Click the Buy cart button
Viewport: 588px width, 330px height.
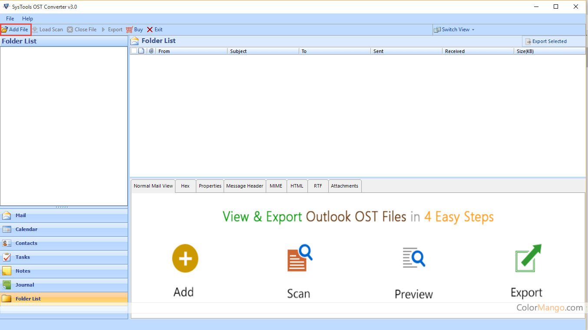pyautogui.click(x=134, y=30)
